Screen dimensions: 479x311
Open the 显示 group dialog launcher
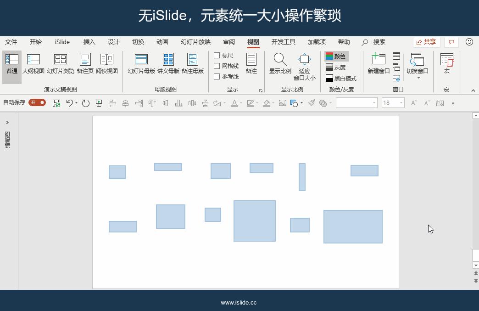tap(261, 90)
